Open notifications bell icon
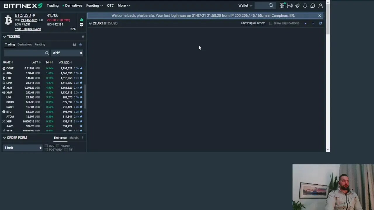This screenshot has width=374, height=210. (305, 6)
